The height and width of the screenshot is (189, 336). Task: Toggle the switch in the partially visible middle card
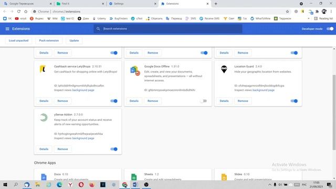point(204,53)
